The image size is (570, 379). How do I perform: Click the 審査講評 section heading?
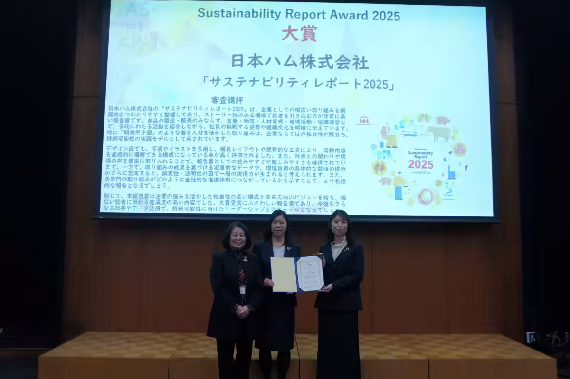click(227, 100)
